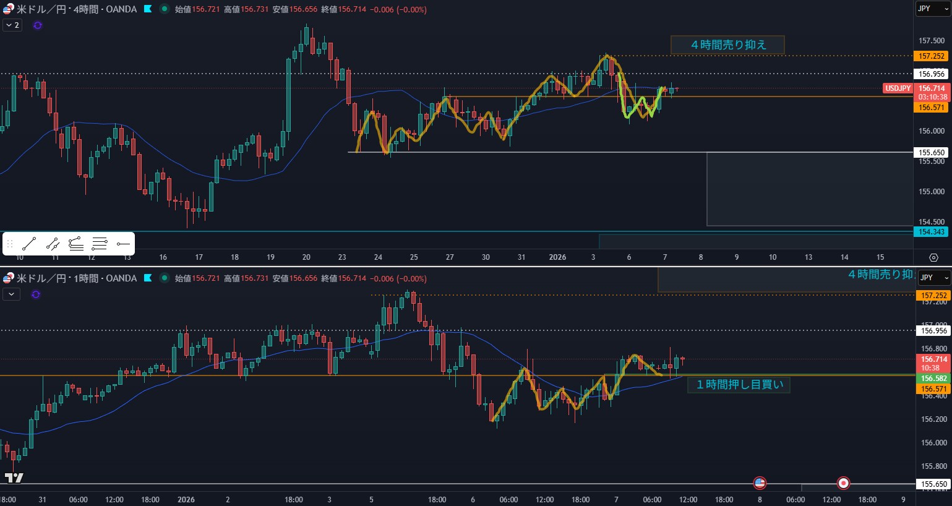Expand the indicator legend showing 2
The image size is (952, 506).
[12, 25]
